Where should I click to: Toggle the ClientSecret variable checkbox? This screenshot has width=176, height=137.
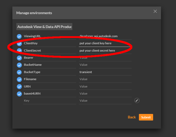pos(19,51)
